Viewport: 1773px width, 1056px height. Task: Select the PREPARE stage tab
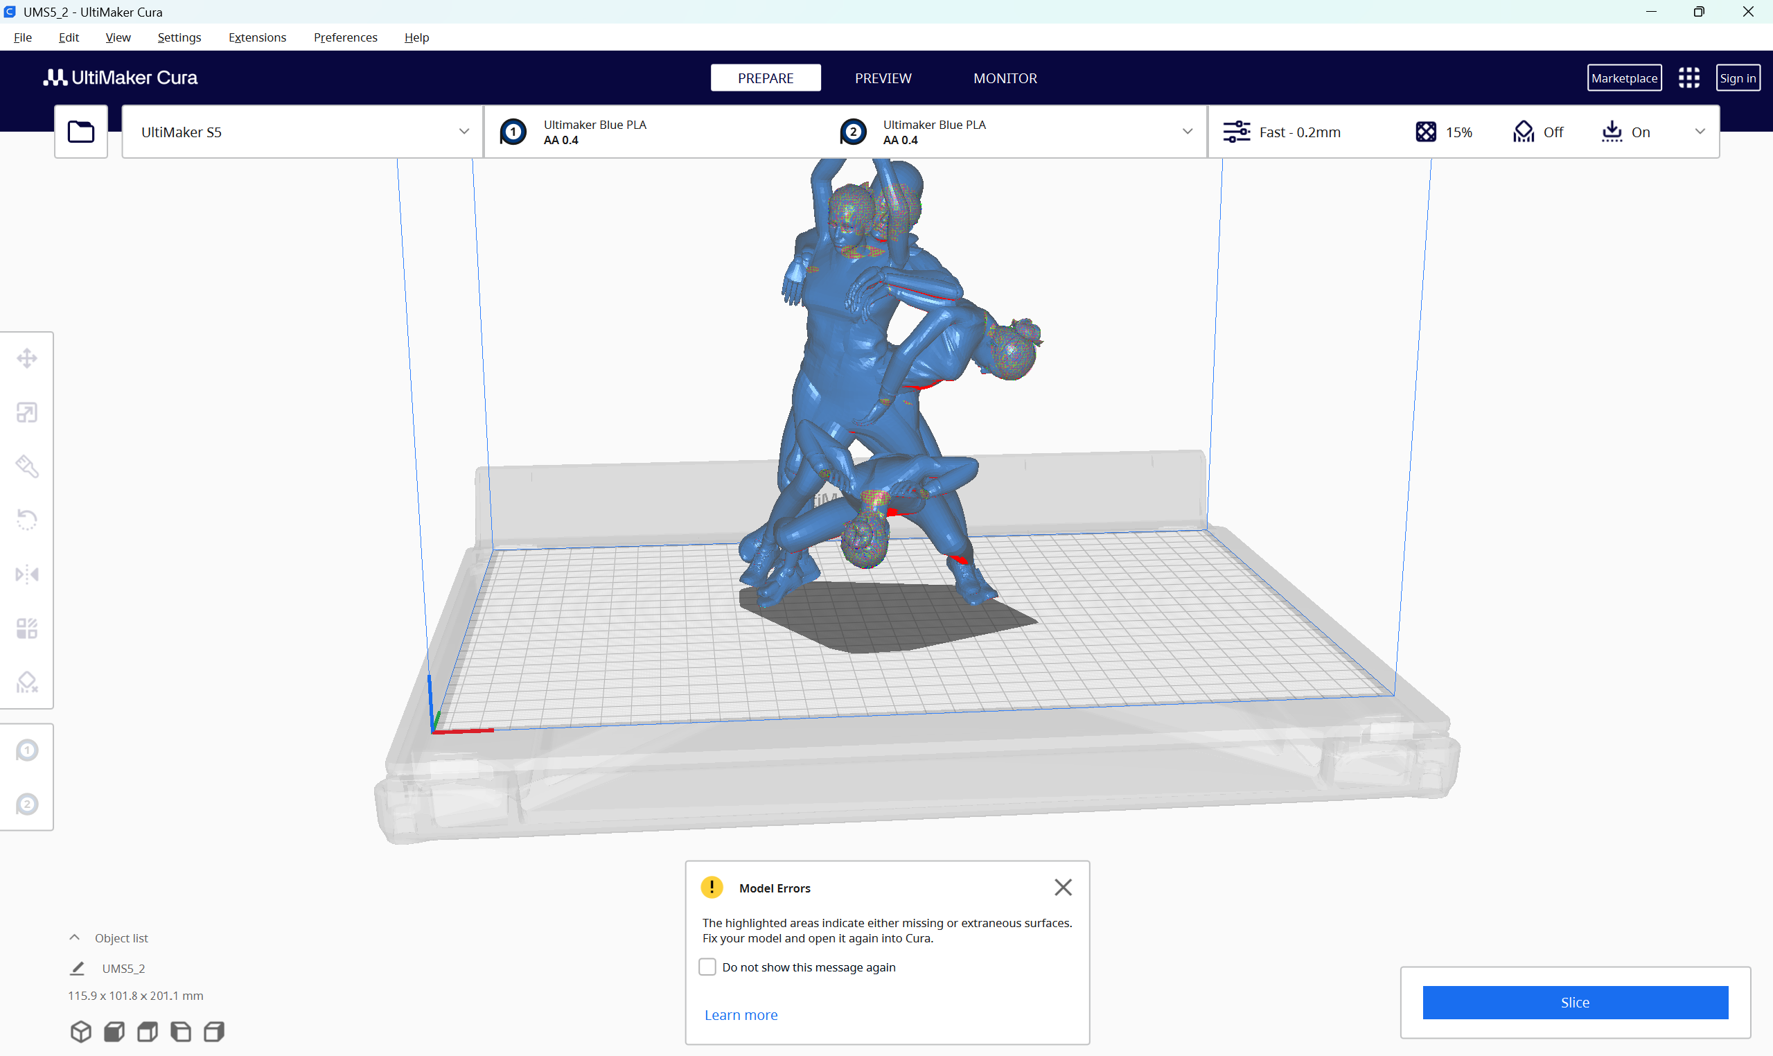(766, 78)
